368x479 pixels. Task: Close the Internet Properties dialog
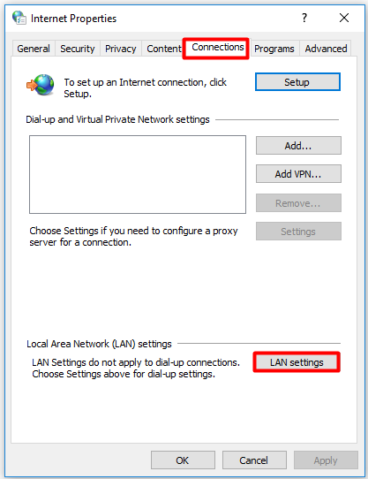click(344, 18)
